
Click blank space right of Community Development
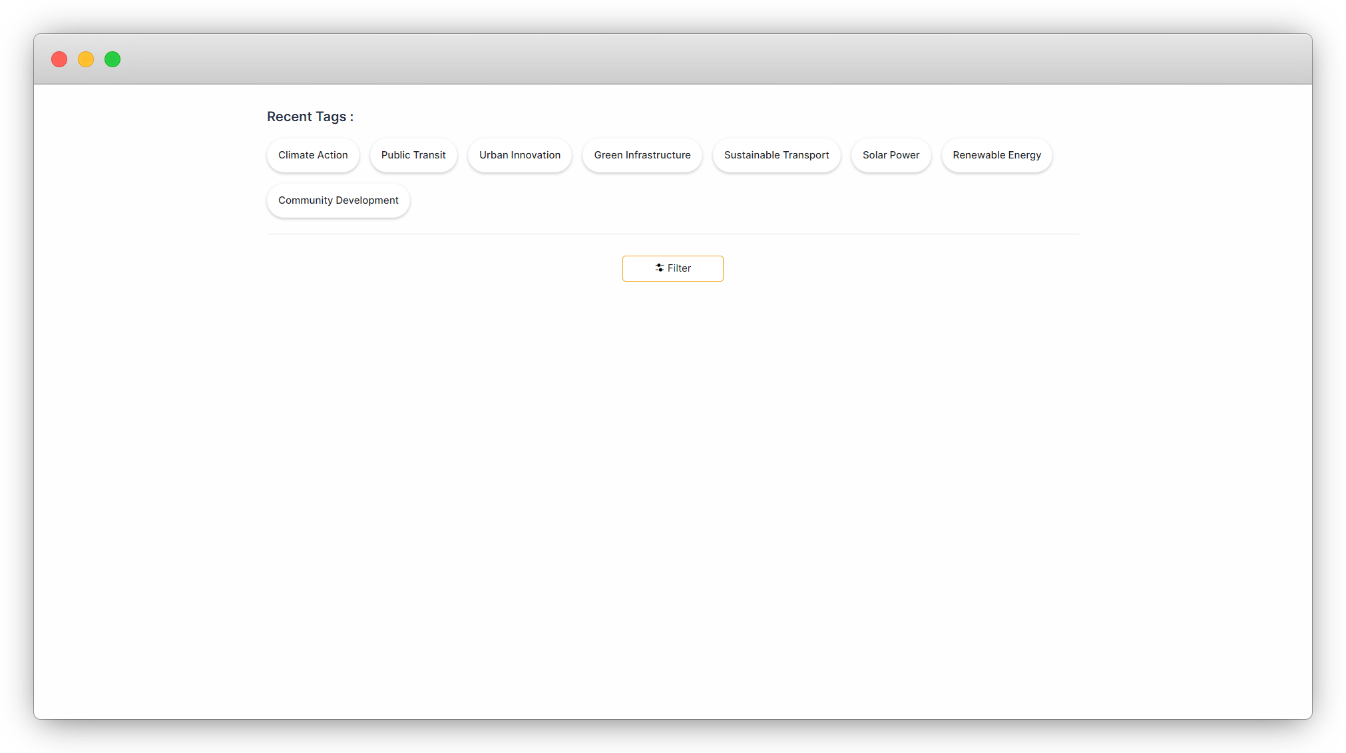pyautogui.click(x=666, y=200)
